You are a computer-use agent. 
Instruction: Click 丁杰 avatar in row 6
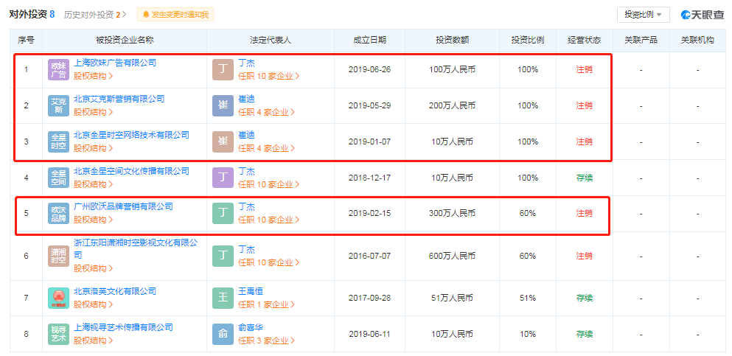(223, 256)
